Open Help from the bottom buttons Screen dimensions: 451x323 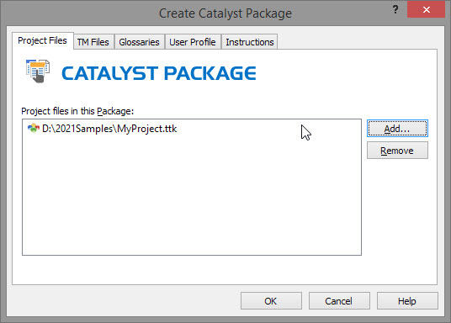407,301
